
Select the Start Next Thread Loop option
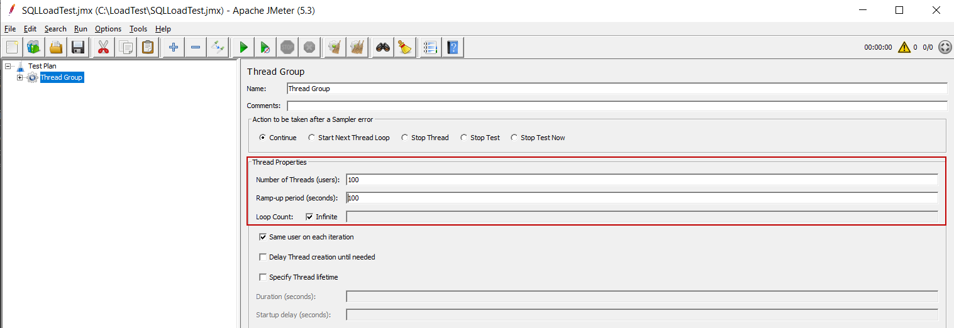coord(312,138)
